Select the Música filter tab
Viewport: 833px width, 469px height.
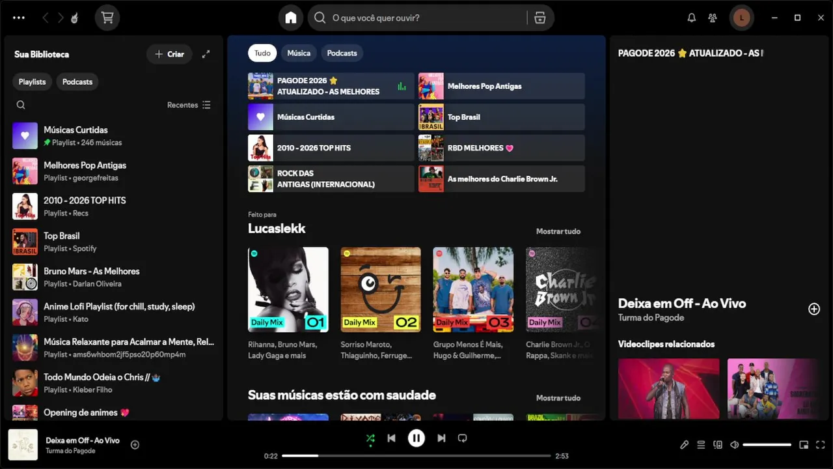point(299,53)
